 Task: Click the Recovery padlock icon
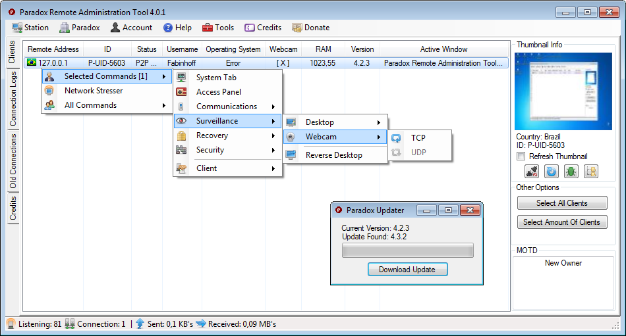coord(181,135)
